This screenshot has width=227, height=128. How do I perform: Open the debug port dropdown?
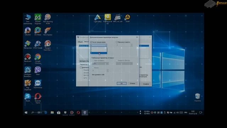click(x=100, y=64)
